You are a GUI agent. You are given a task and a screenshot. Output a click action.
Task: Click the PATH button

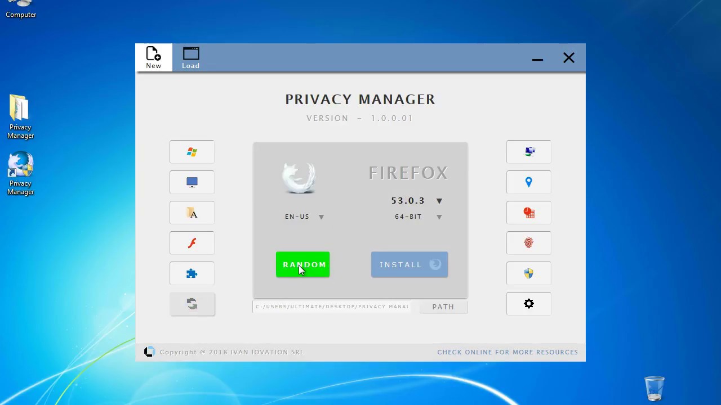(443, 307)
